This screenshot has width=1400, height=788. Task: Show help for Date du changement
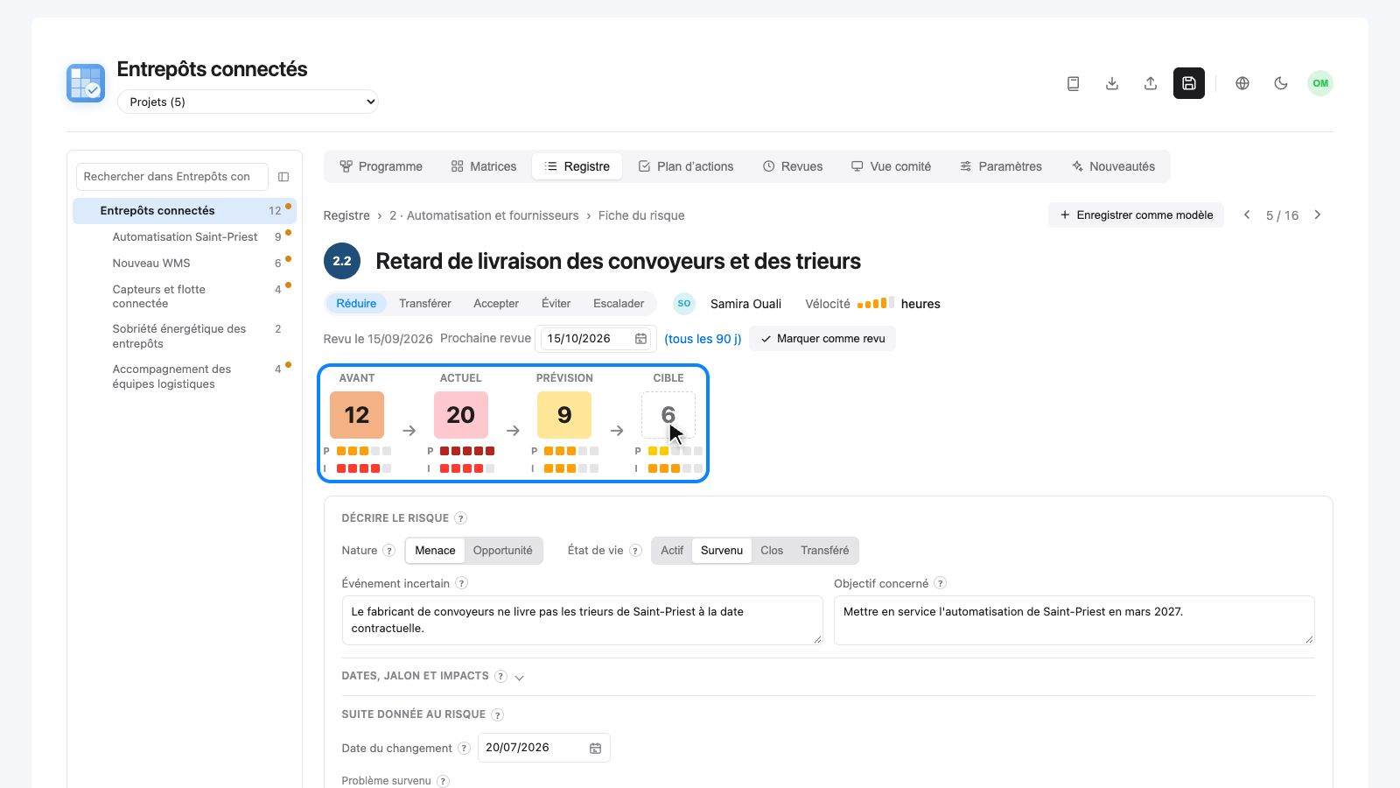click(x=464, y=748)
